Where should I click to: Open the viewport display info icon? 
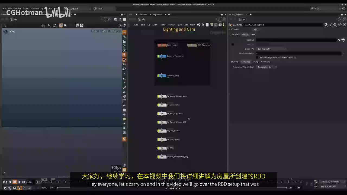[x=124, y=165]
